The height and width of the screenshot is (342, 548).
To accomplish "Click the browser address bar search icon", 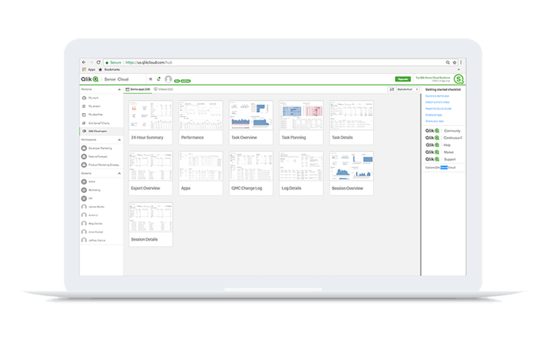I will (447, 62).
